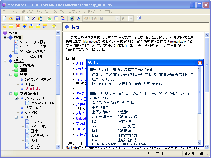Click the overlapping windows icon
The height and width of the screenshot is (158, 211).
tap(138, 18)
